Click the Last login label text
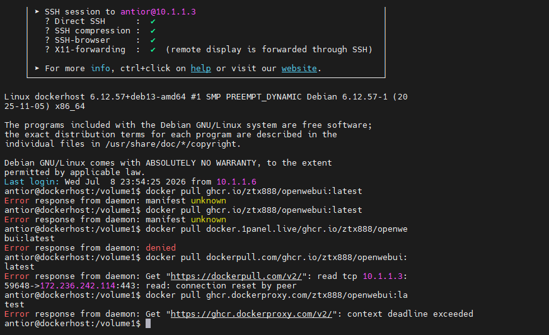 tap(32, 182)
